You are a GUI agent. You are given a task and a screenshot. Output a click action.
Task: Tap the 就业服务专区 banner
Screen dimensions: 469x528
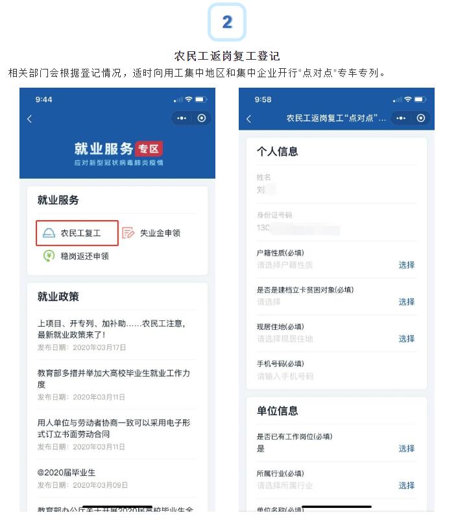pos(119,153)
